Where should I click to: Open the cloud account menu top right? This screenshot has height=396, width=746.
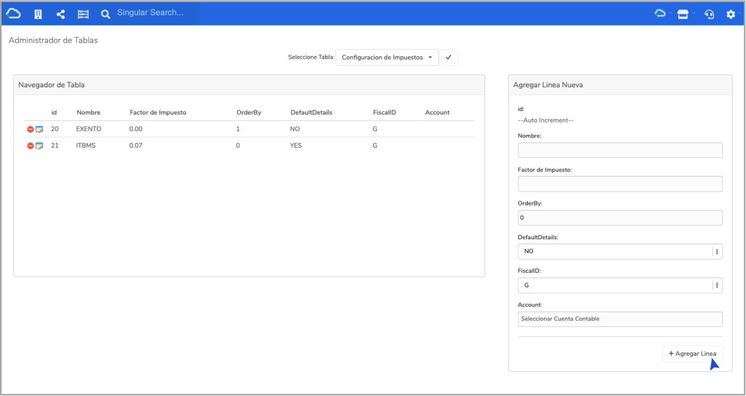tap(660, 14)
